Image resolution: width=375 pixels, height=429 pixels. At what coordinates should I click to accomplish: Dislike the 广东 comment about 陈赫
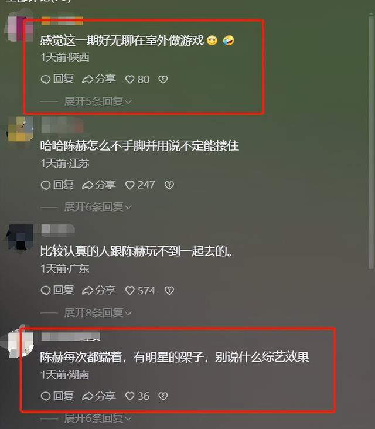[x=169, y=291]
